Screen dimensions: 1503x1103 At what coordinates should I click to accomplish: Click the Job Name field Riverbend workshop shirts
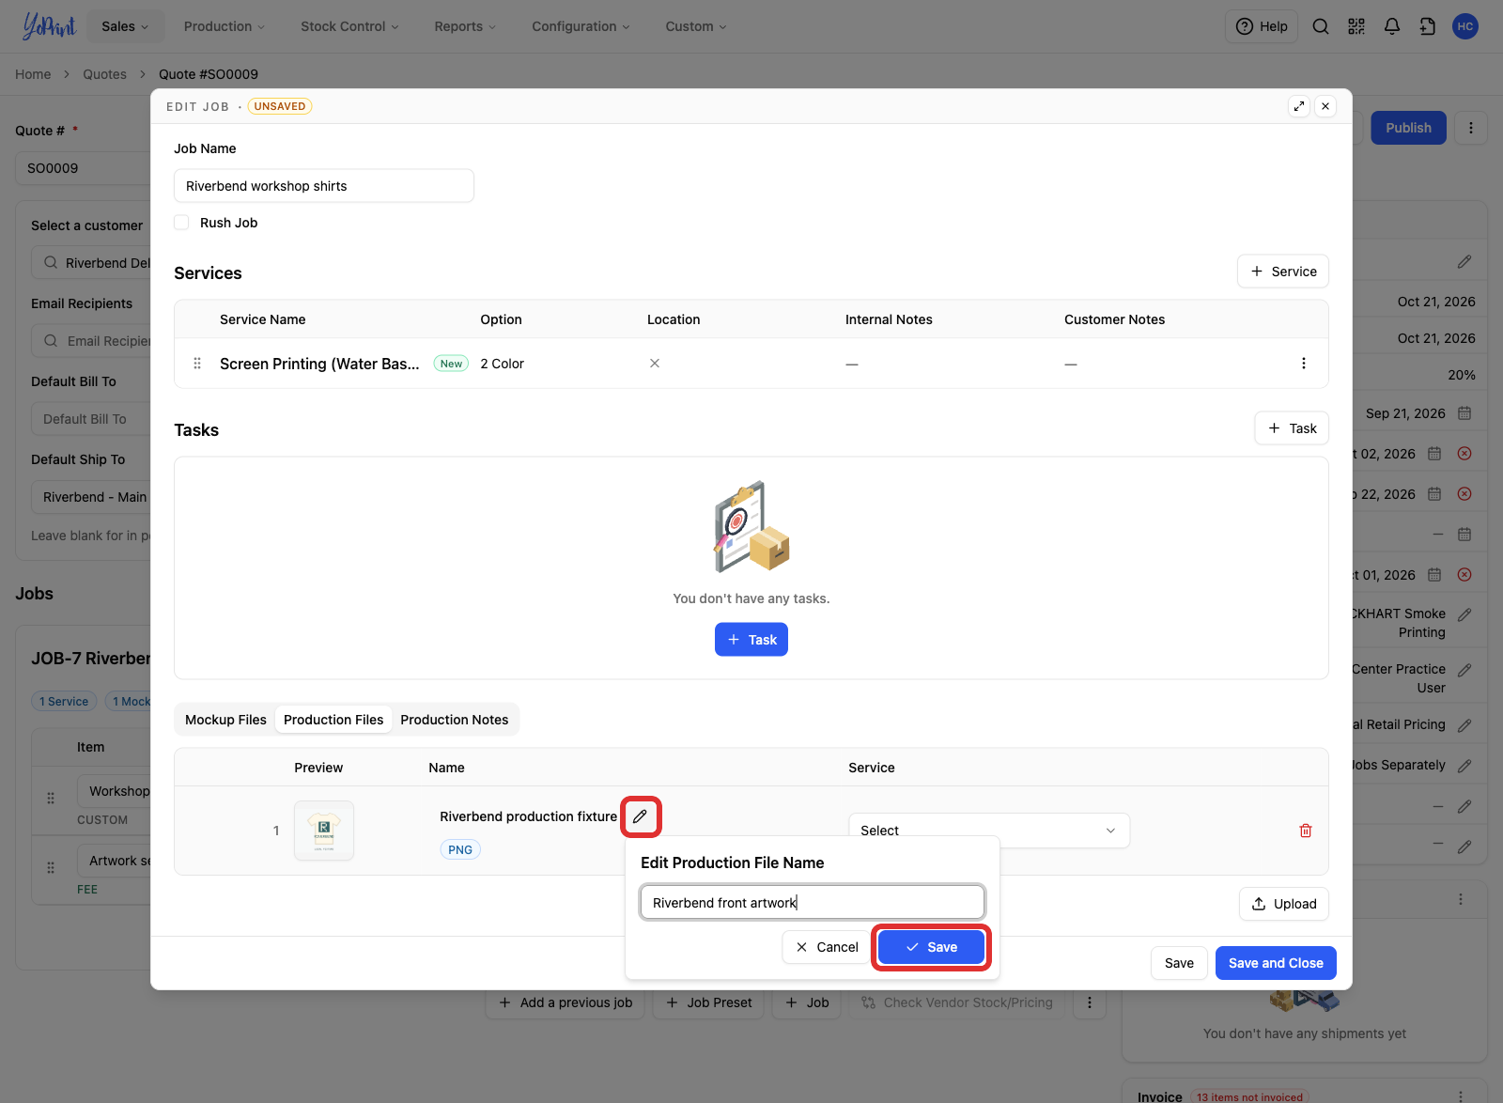click(x=324, y=186)
